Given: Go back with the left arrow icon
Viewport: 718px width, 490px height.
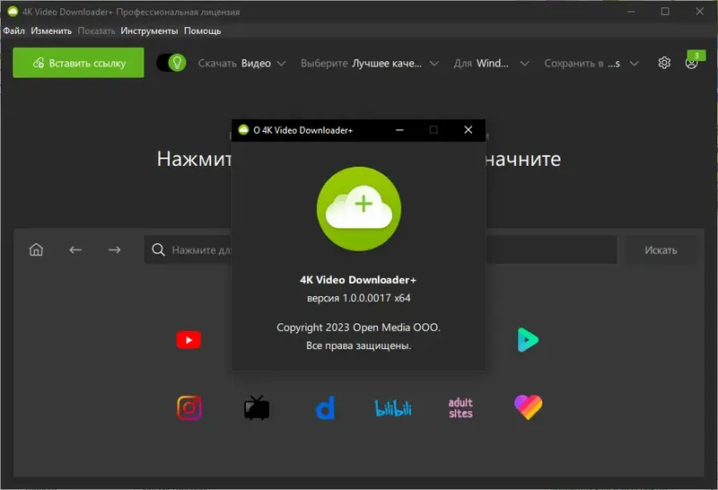Looking at the screenshot, I should tap(75, 249).
